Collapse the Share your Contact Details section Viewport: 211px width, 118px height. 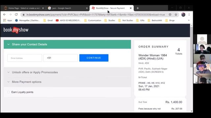pyautogui.click(x=67, y=44)
